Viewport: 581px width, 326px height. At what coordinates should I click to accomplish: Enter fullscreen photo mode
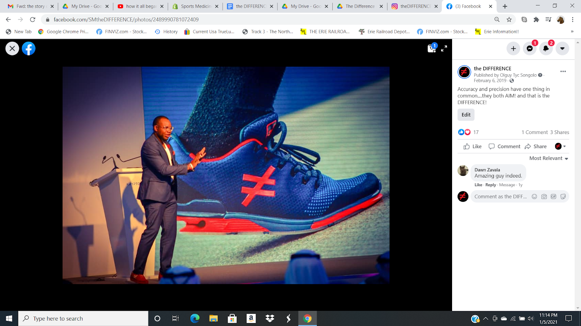[444, 49]
